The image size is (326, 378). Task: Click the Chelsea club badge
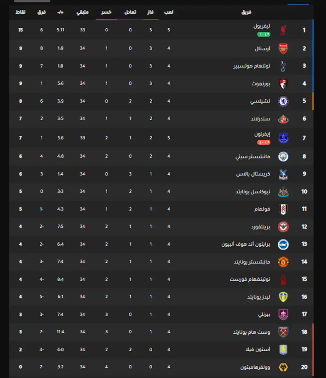tap(283, 101)
